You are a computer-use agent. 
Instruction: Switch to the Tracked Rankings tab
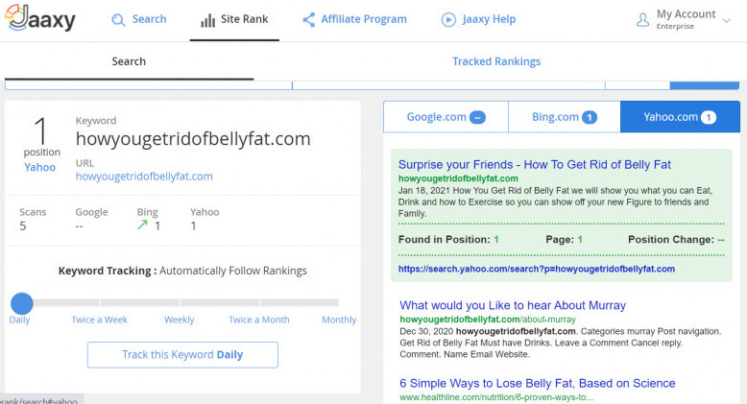click(496, 61)
